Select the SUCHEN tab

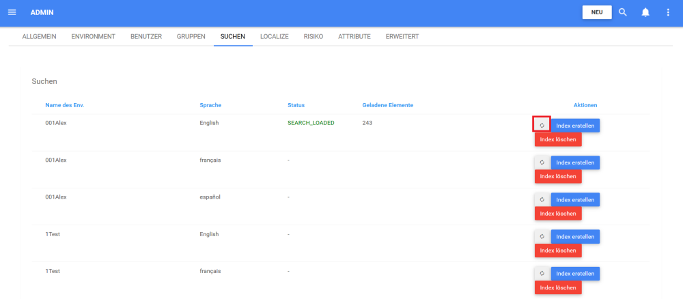click(233, 37)
